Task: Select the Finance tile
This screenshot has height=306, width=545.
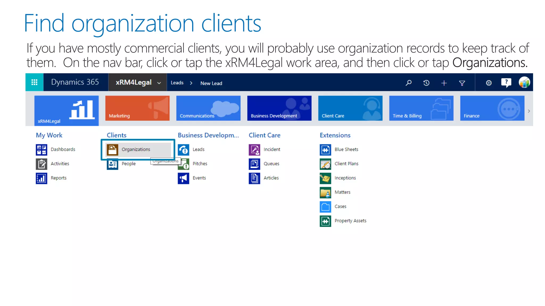Action: tap(492, 108)
